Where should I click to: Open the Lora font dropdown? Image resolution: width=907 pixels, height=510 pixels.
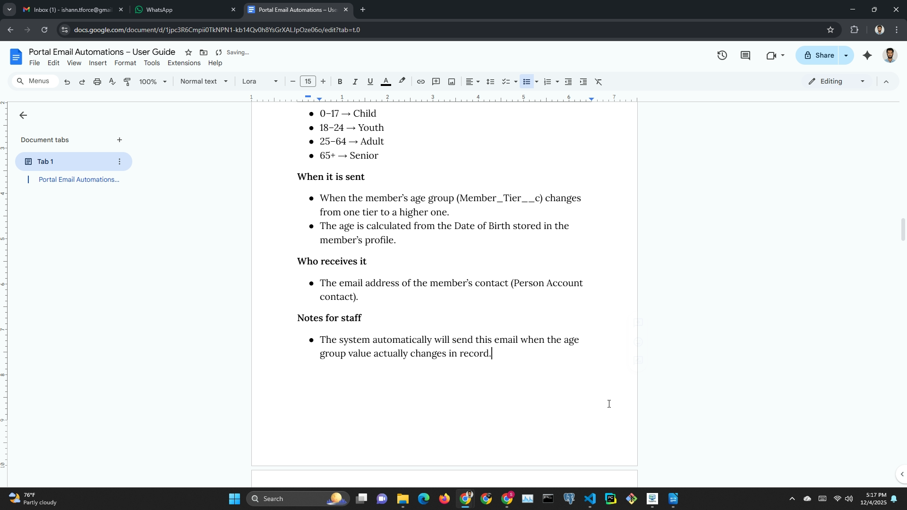260,82
